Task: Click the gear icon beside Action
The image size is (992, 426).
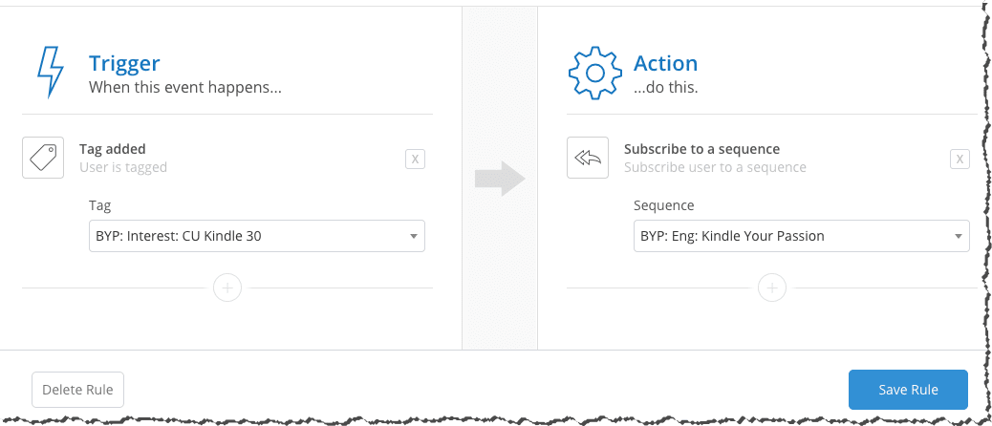Action: click(595, 73)
